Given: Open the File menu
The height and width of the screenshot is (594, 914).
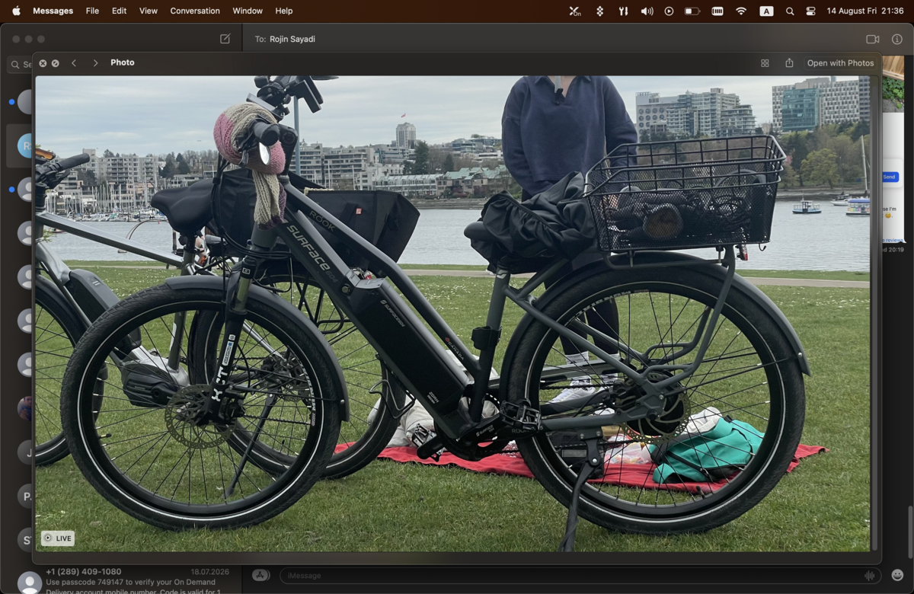Looking at the screenshot, I should [92, 11].
